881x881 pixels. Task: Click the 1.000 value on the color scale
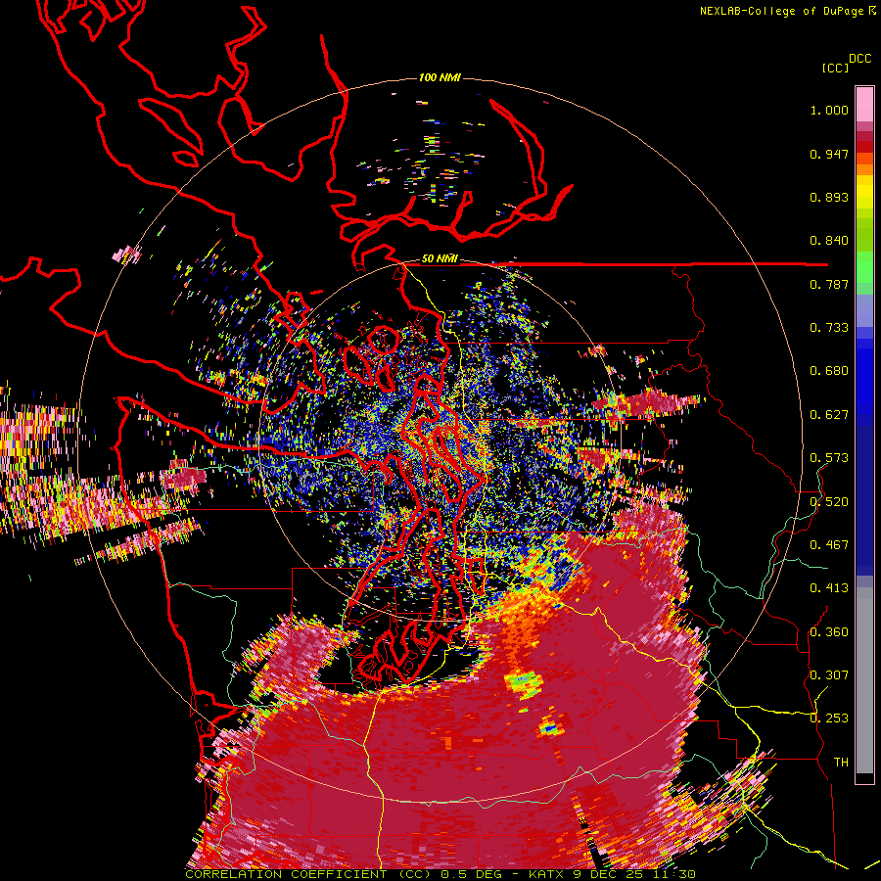(829, 110)
